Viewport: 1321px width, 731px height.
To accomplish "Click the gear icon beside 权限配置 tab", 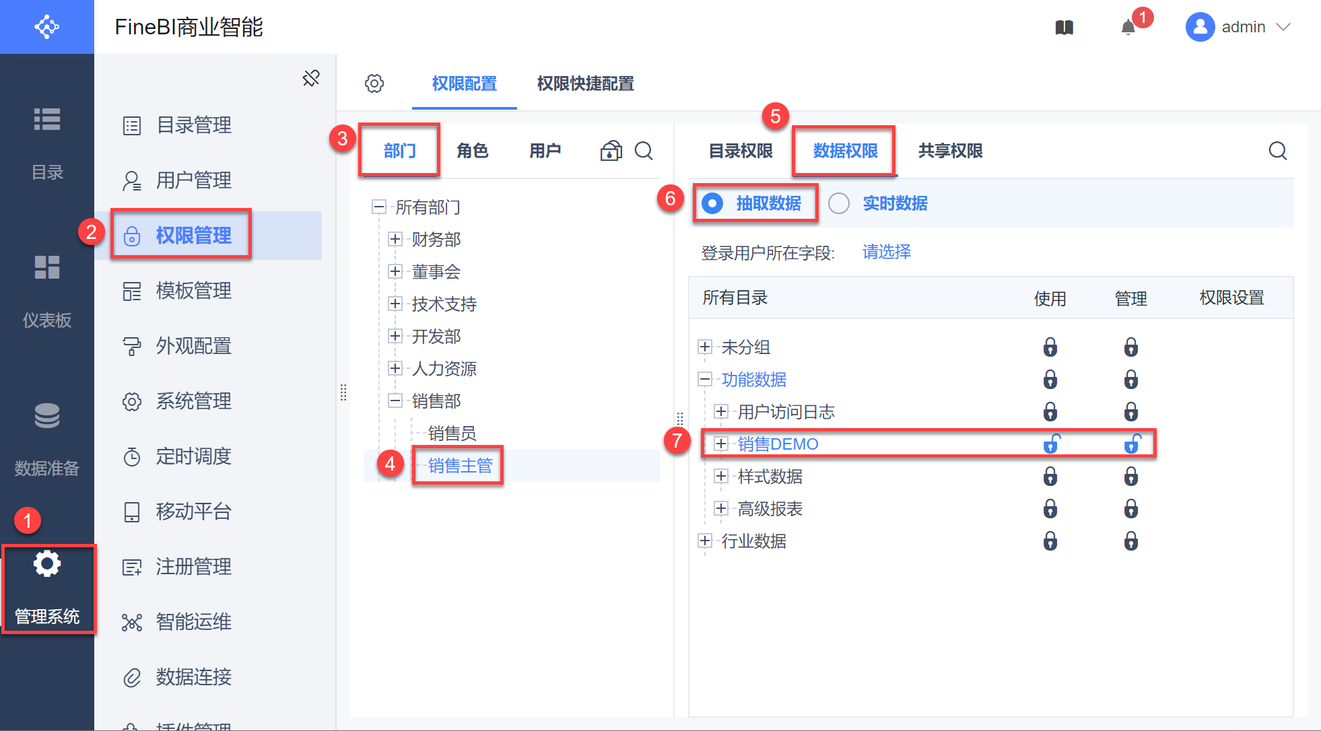I will click(374, 83).
